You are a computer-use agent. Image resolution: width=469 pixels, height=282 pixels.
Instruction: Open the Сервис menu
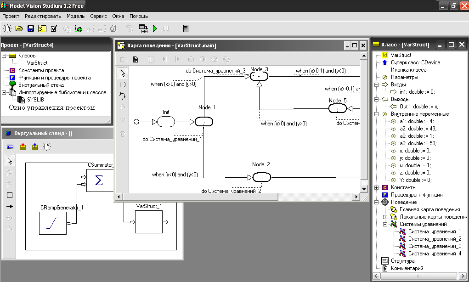click(98, 16)
